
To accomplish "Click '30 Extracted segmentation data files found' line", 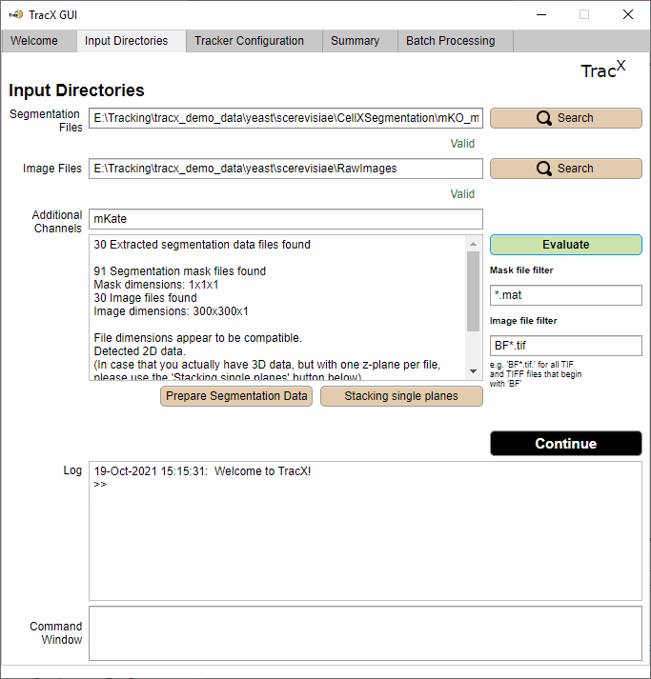I will tap(202, 245).
